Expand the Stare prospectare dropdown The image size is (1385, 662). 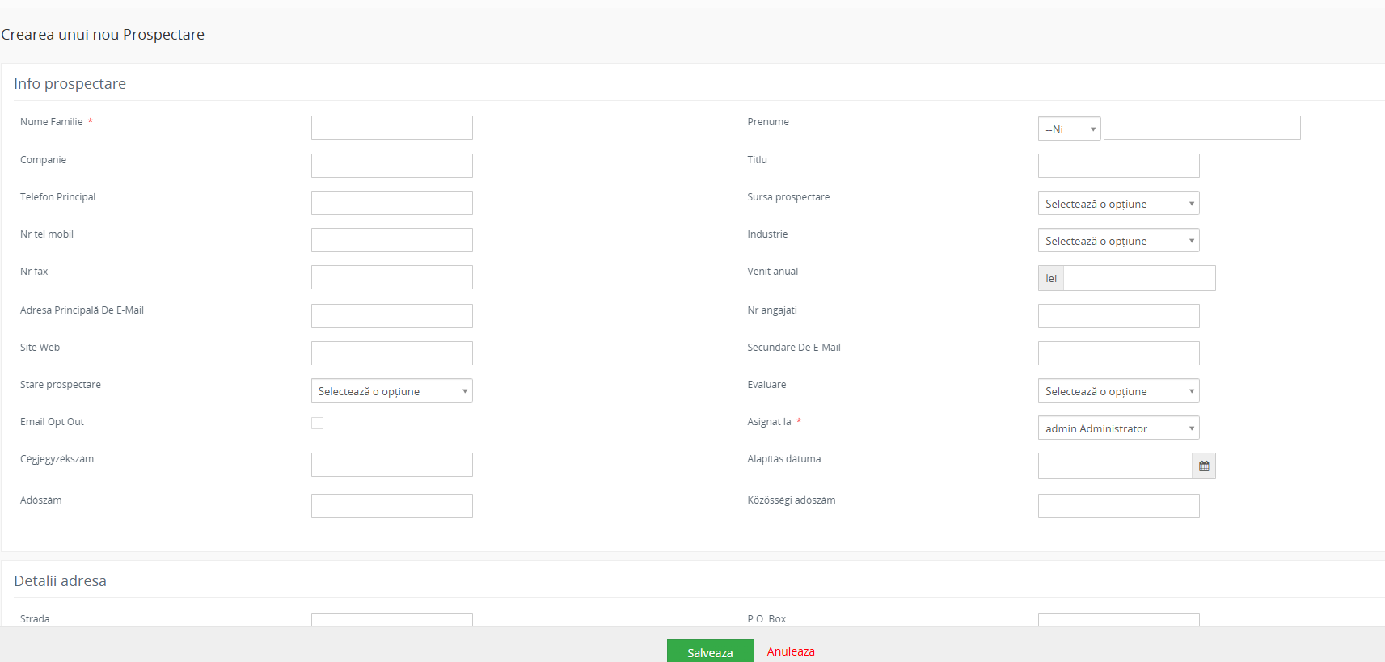[x=392, y=390]
